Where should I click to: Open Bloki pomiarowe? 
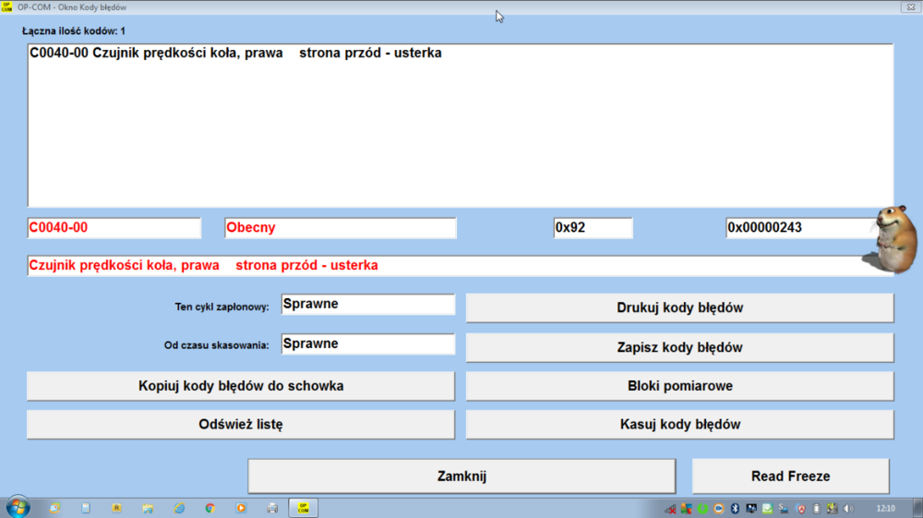[x=679, y=386]
